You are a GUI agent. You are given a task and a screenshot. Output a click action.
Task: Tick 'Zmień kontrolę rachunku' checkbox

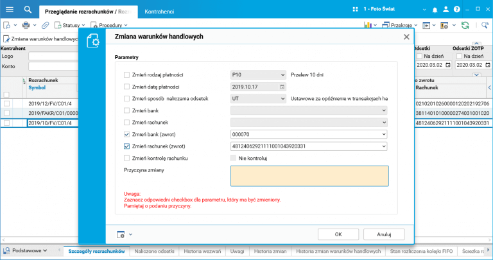click(x=127, y=158)
